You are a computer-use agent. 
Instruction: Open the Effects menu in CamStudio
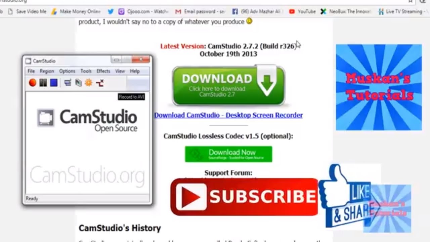[x=103, y=71]
